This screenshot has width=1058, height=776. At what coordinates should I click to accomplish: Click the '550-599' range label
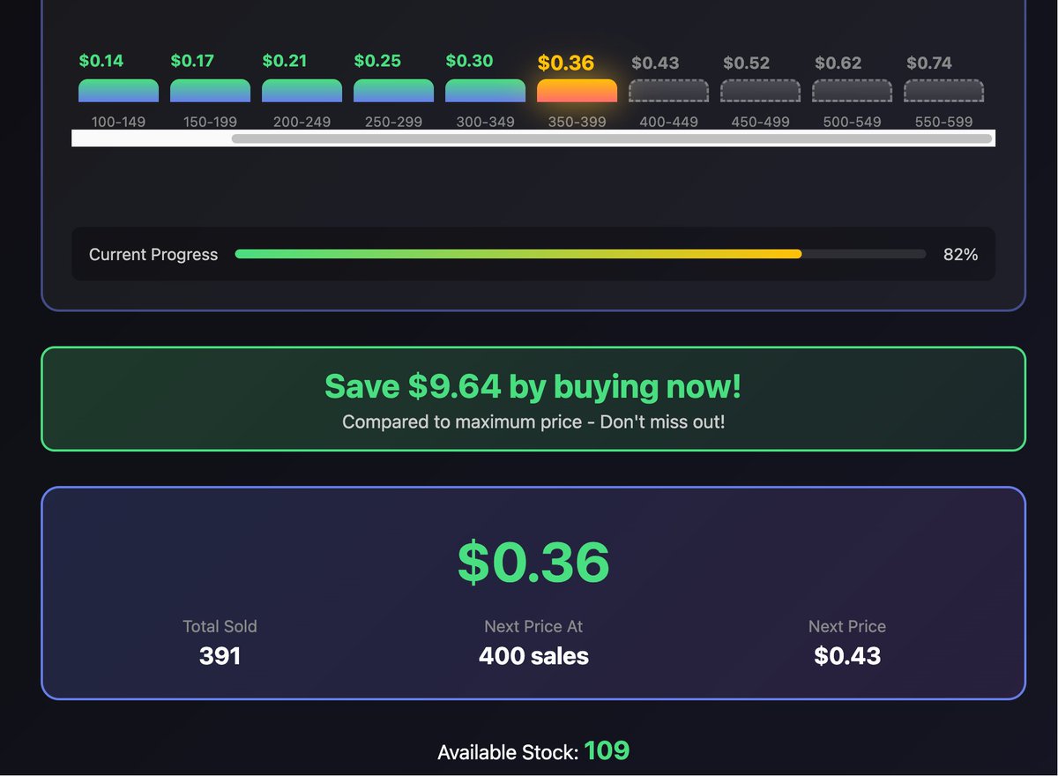click(x=943, y=122)
